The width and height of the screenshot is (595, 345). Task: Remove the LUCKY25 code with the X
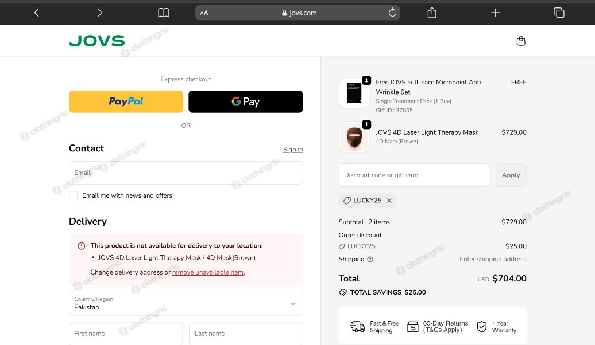[389, 201]
